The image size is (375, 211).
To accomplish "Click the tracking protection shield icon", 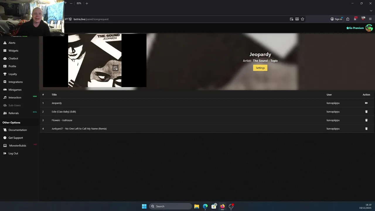I will tap(70, 19).
